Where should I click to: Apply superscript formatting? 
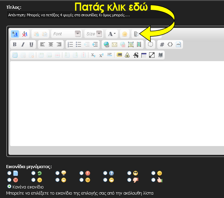coord(101,55)
